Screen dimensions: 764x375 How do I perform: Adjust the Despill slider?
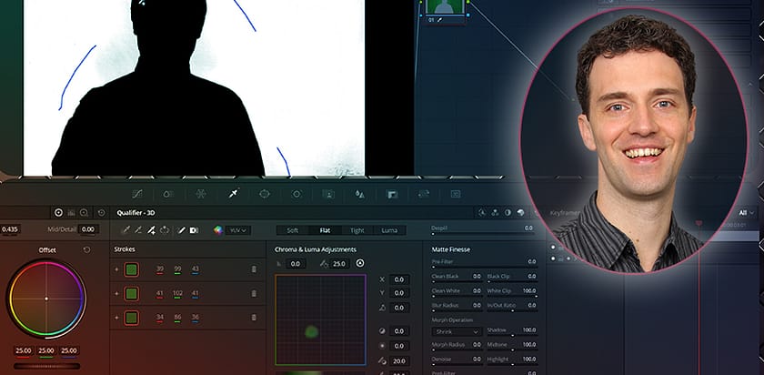point(482,235)
